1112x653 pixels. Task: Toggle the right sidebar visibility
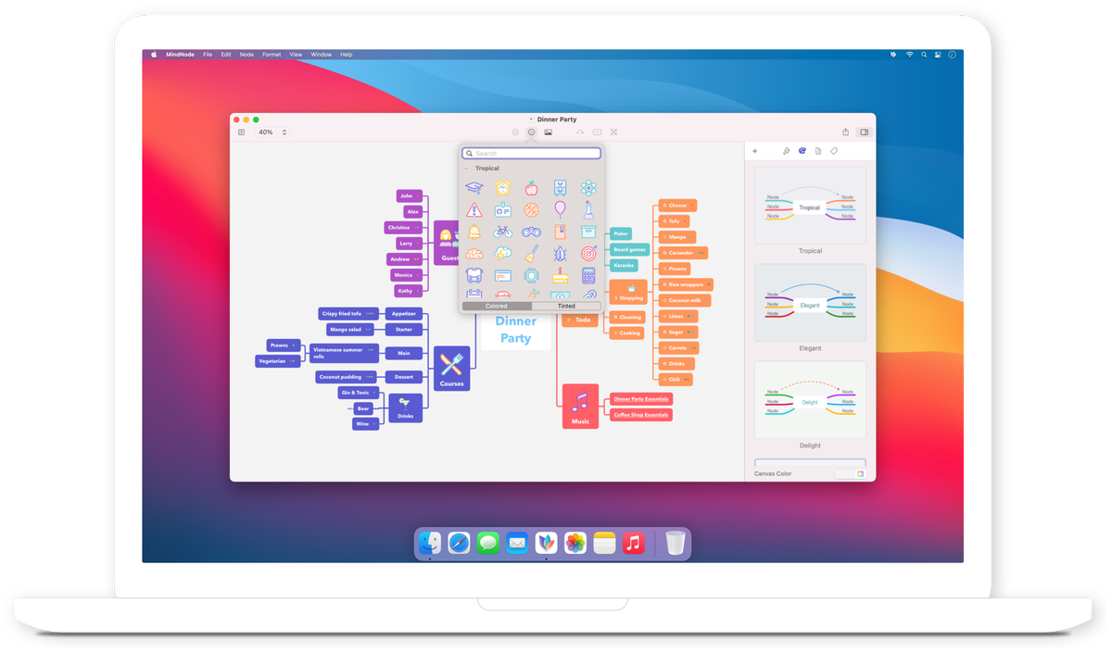click(864, 132)
